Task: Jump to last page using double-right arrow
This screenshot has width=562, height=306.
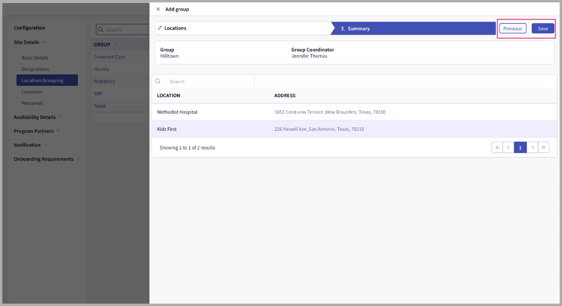Action: 544,148
